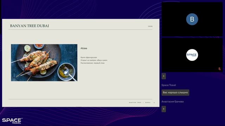Click the muted microphone icon on Space tile
225x126 pixels.
(x=219, y=69)
